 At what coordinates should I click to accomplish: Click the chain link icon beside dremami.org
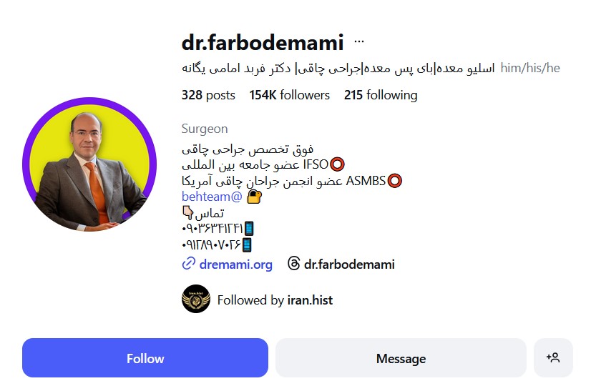point(188,264)
